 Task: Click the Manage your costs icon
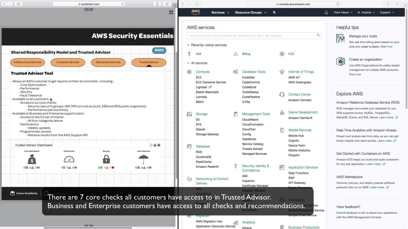coord(340,38)
